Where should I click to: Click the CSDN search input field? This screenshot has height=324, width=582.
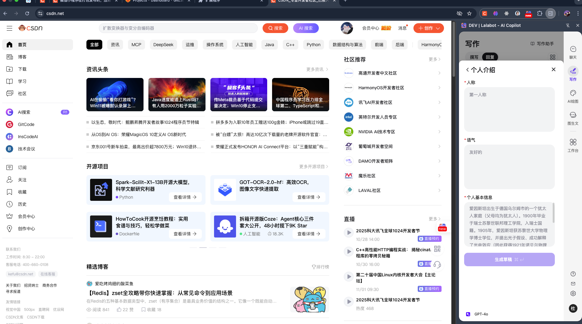(x=178, y=28)
